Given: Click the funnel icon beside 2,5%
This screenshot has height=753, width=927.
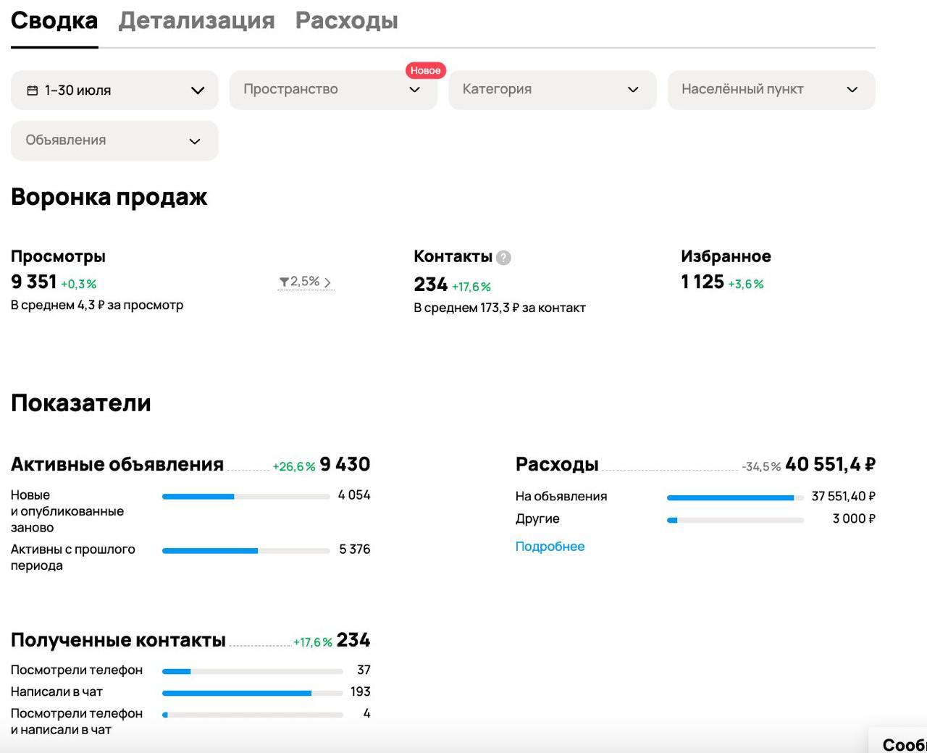Looking at the screenshot, I should tap(284, 282).
